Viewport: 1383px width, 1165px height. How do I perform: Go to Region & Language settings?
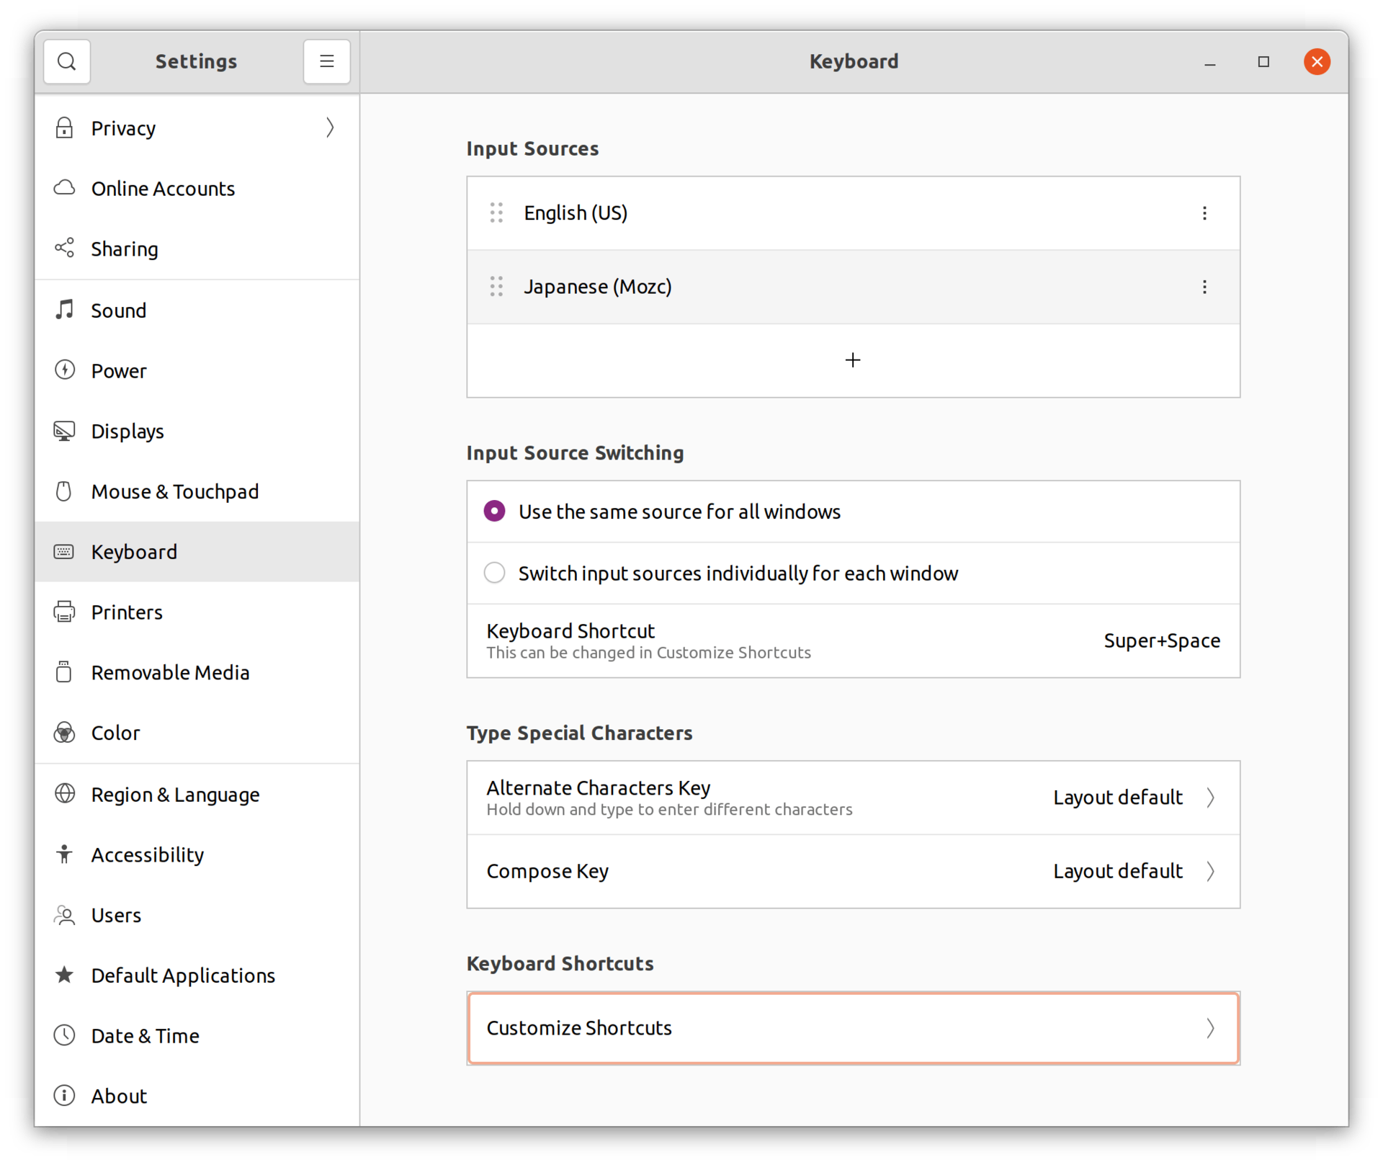click(x=175, y=795)
